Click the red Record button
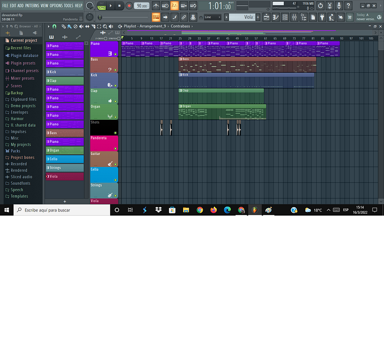The height and width of the screenshot is (348, 384). click(x=129, y=6)
